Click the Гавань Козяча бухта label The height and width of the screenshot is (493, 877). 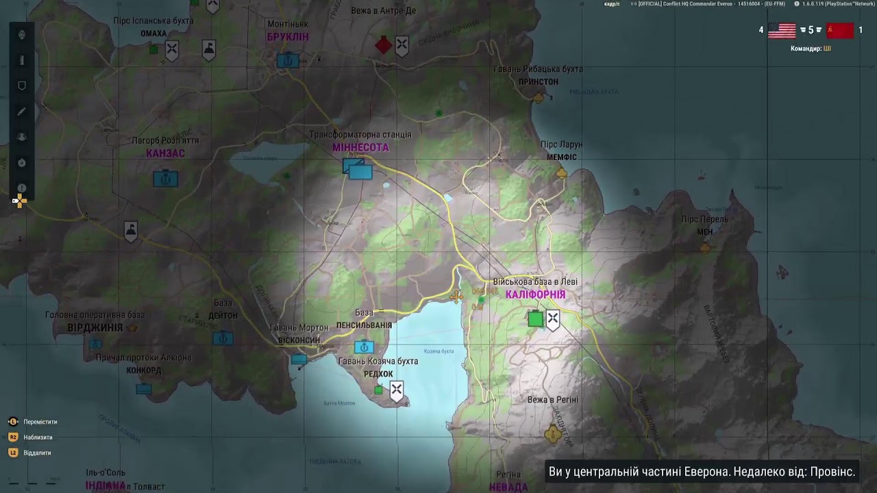click(x=378, y=361)
